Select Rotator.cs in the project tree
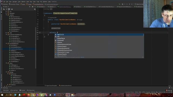Image resolution: width=173 pixels, height=97 pixels. click(13, 70)
